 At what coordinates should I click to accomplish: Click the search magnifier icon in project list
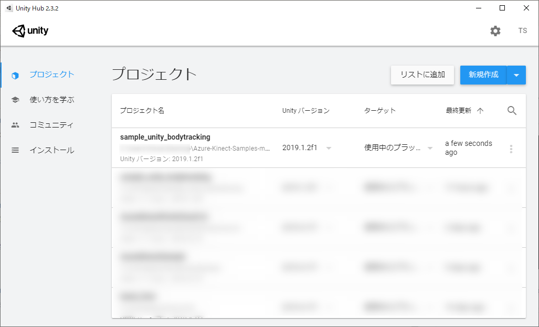click(x=512, y=111)
